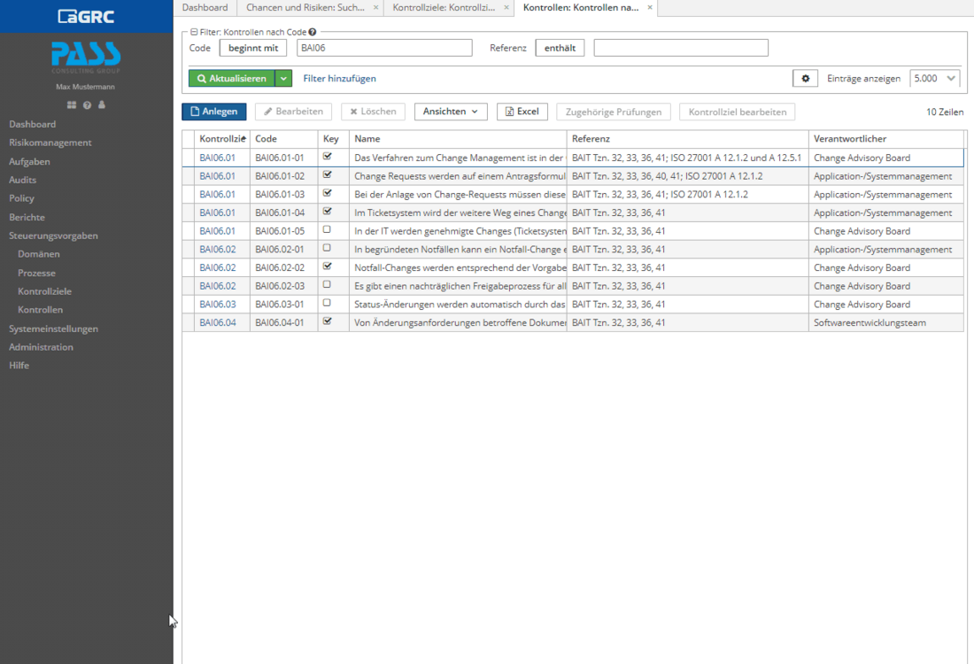
Task: Click the help icon under the user name
Action: pyautogui.click(x=87, y=104)
